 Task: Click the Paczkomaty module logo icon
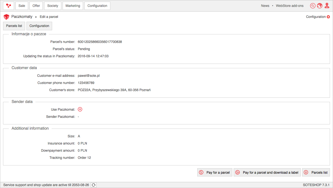pyautogui.click(x=6, y=17)
